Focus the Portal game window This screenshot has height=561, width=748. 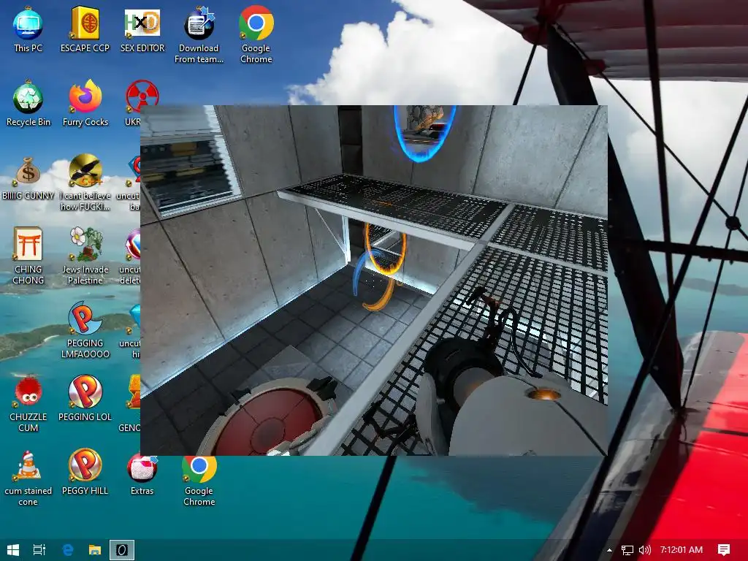373,280
